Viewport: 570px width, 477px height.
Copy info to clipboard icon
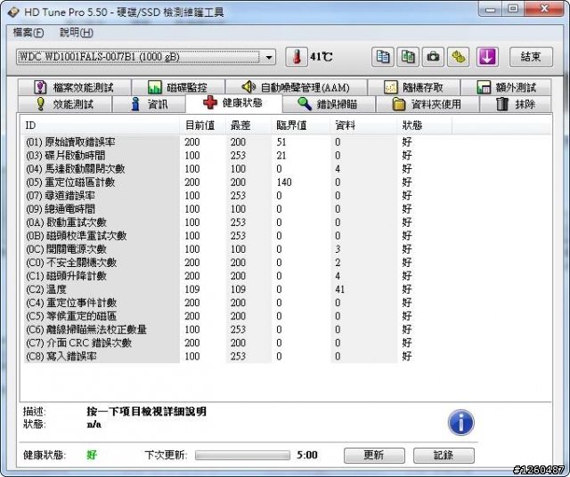point(382,57)
